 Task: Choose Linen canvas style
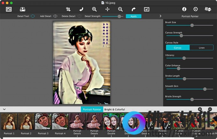[x=201, y=48]
